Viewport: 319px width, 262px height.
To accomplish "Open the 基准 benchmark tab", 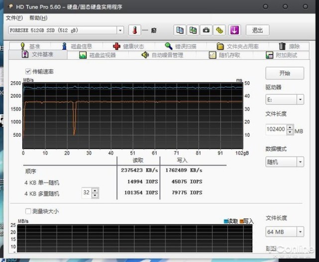I will (x=30, y=46).
